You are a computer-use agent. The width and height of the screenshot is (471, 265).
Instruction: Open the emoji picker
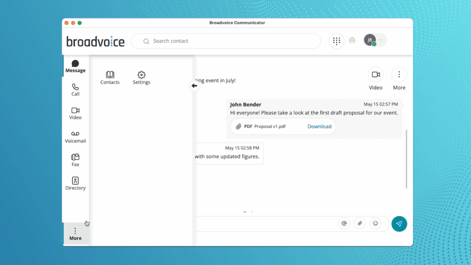(x=375, y=224)
